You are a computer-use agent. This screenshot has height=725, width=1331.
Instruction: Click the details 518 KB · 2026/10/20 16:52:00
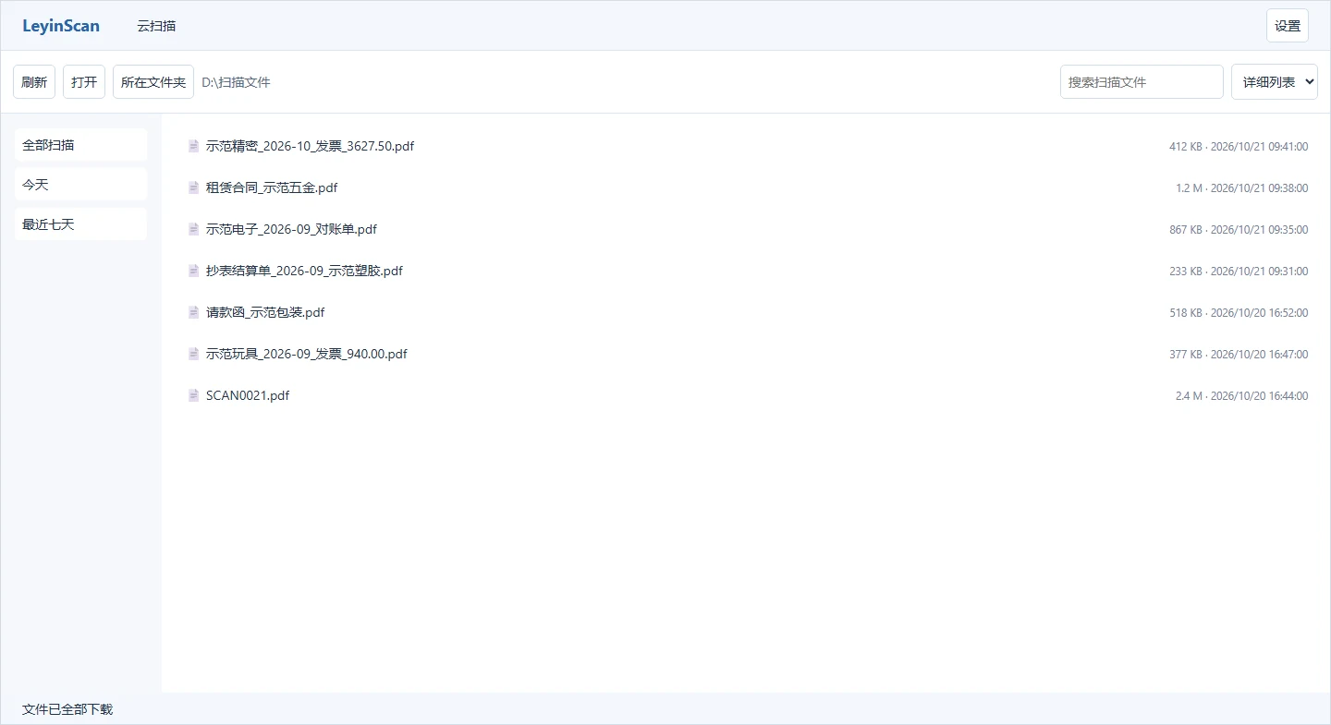click(1239, 313)
